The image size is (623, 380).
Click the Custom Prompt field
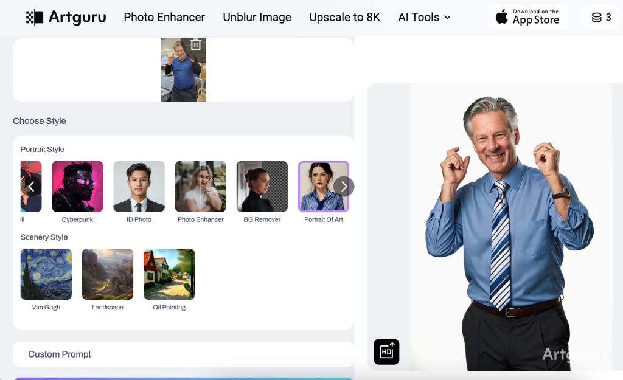coord(183,354)
